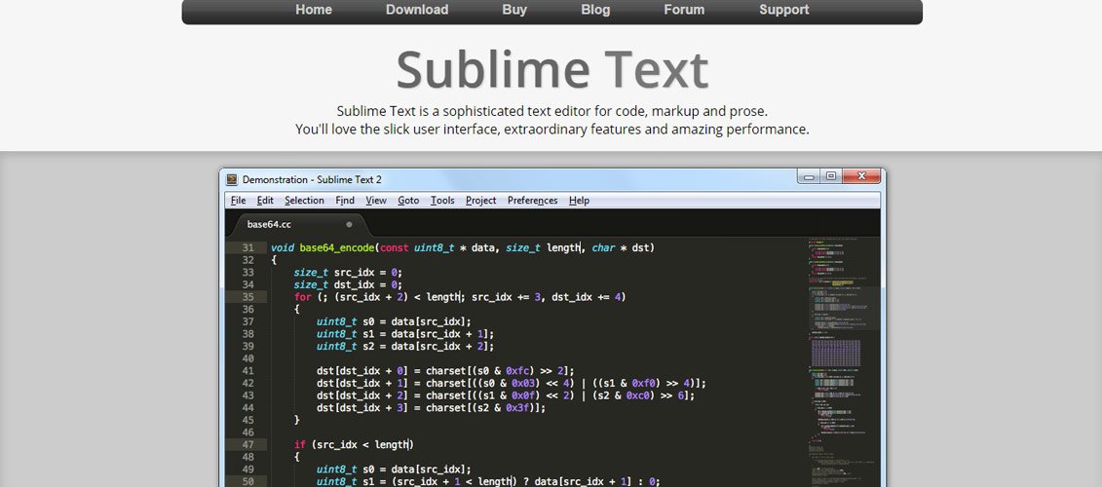
Task: Click 'size_t dst_idx = 0;' on line 34
Action: pos(348,284)
